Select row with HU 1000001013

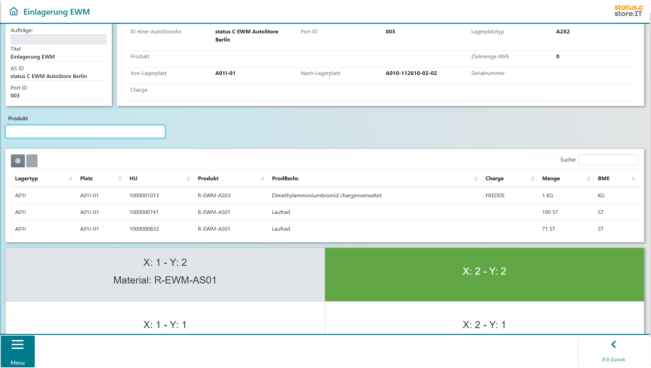click(x=144, y=196)
